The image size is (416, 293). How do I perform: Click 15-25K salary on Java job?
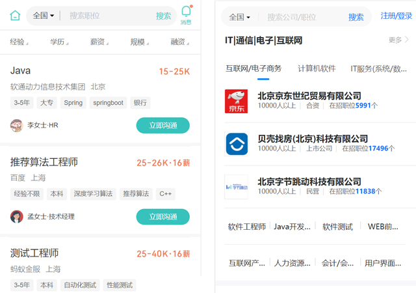pos(174,72)
